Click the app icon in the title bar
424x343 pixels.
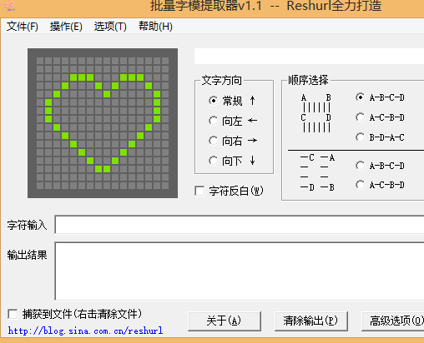10,6
